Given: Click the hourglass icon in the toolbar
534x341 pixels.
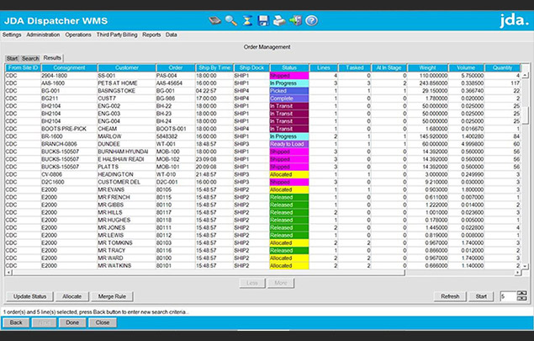Looking at the screenshot, I should [247, 21].
